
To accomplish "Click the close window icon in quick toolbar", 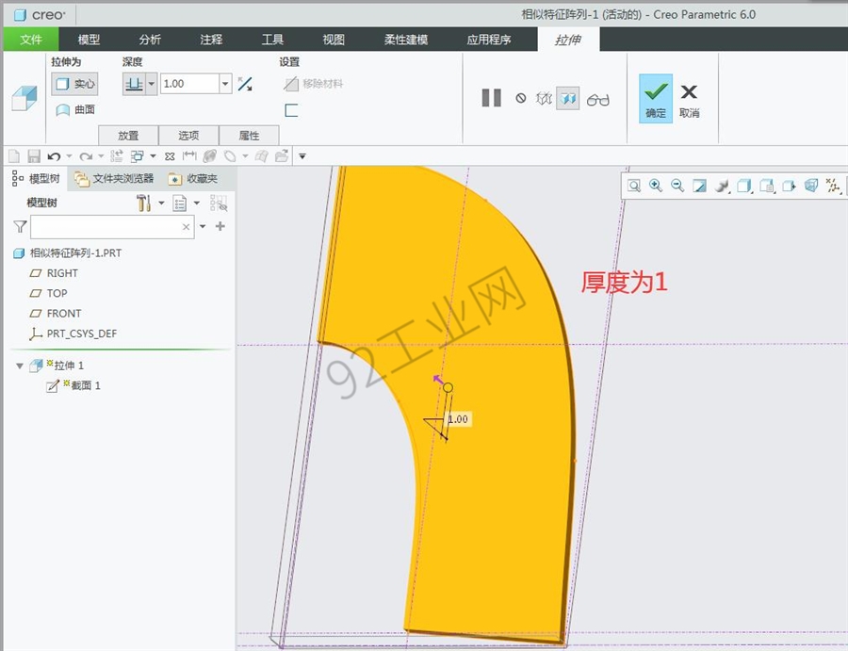I will [x=170, y=156].
